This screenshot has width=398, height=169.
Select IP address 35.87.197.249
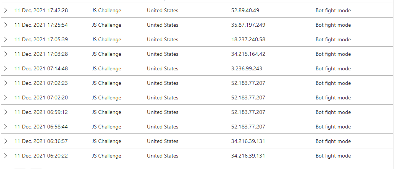248,25
